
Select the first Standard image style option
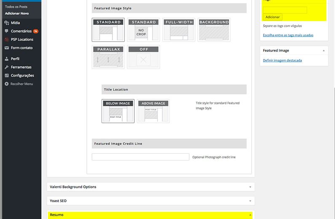coord(109,29)
